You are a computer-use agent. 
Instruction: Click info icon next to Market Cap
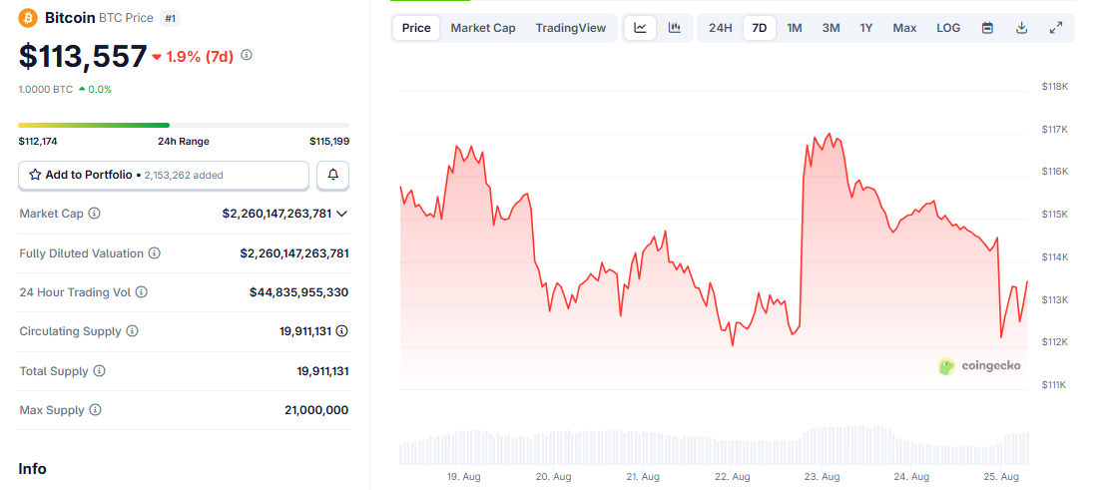94,214
